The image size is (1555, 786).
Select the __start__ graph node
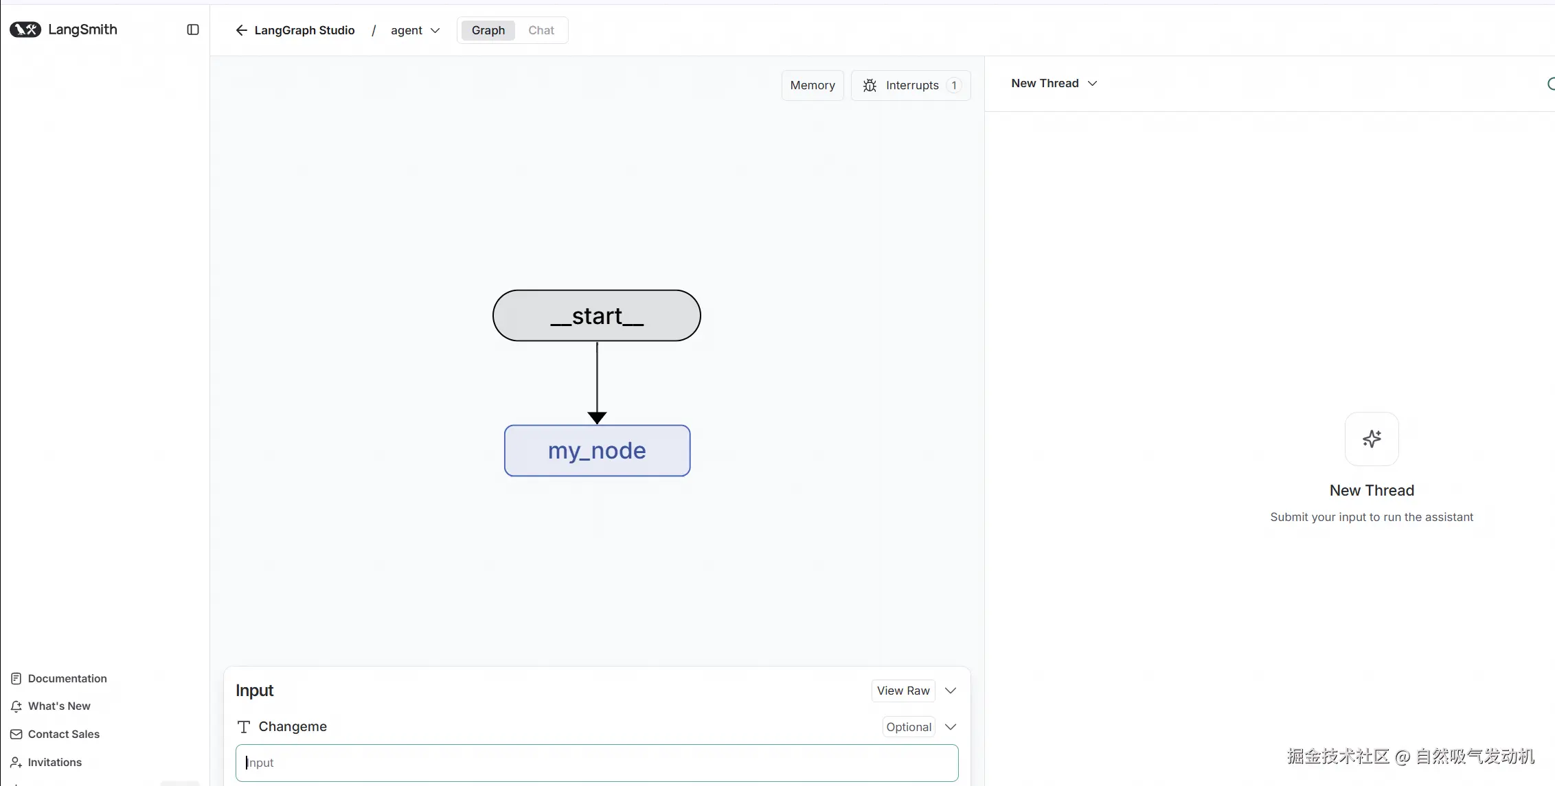596,316
